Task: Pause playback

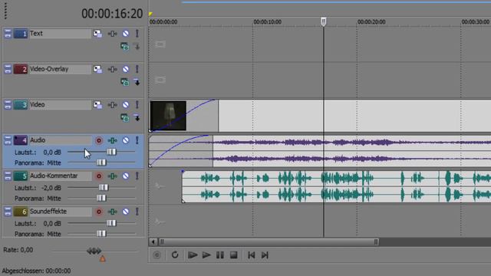Action: pos(220,255)
